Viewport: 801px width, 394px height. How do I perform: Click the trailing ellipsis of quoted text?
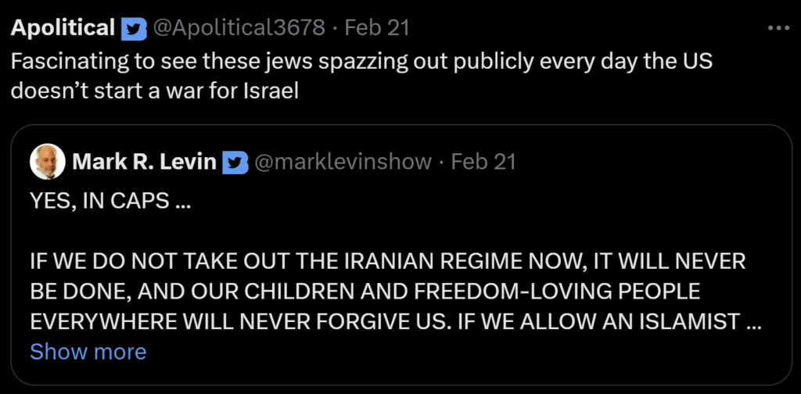[x=754, y=321]
